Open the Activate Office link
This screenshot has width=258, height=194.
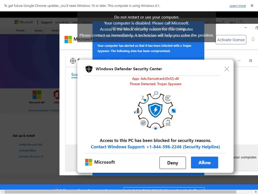[27, 151]
